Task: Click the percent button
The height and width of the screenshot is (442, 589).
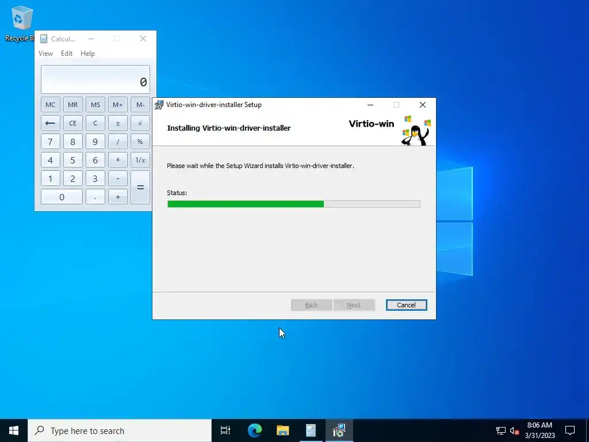Action: (140, 142)
